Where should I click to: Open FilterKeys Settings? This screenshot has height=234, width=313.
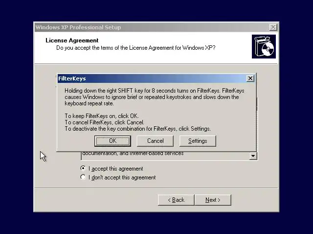198,141
